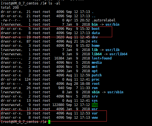Click the size value '3020'

click(x=60, y=37)
